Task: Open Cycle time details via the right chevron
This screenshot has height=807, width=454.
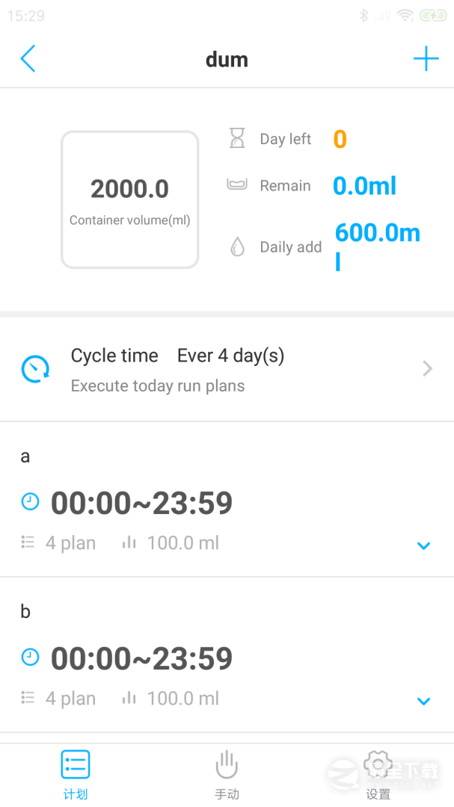Action: click(x=427, y=368)
